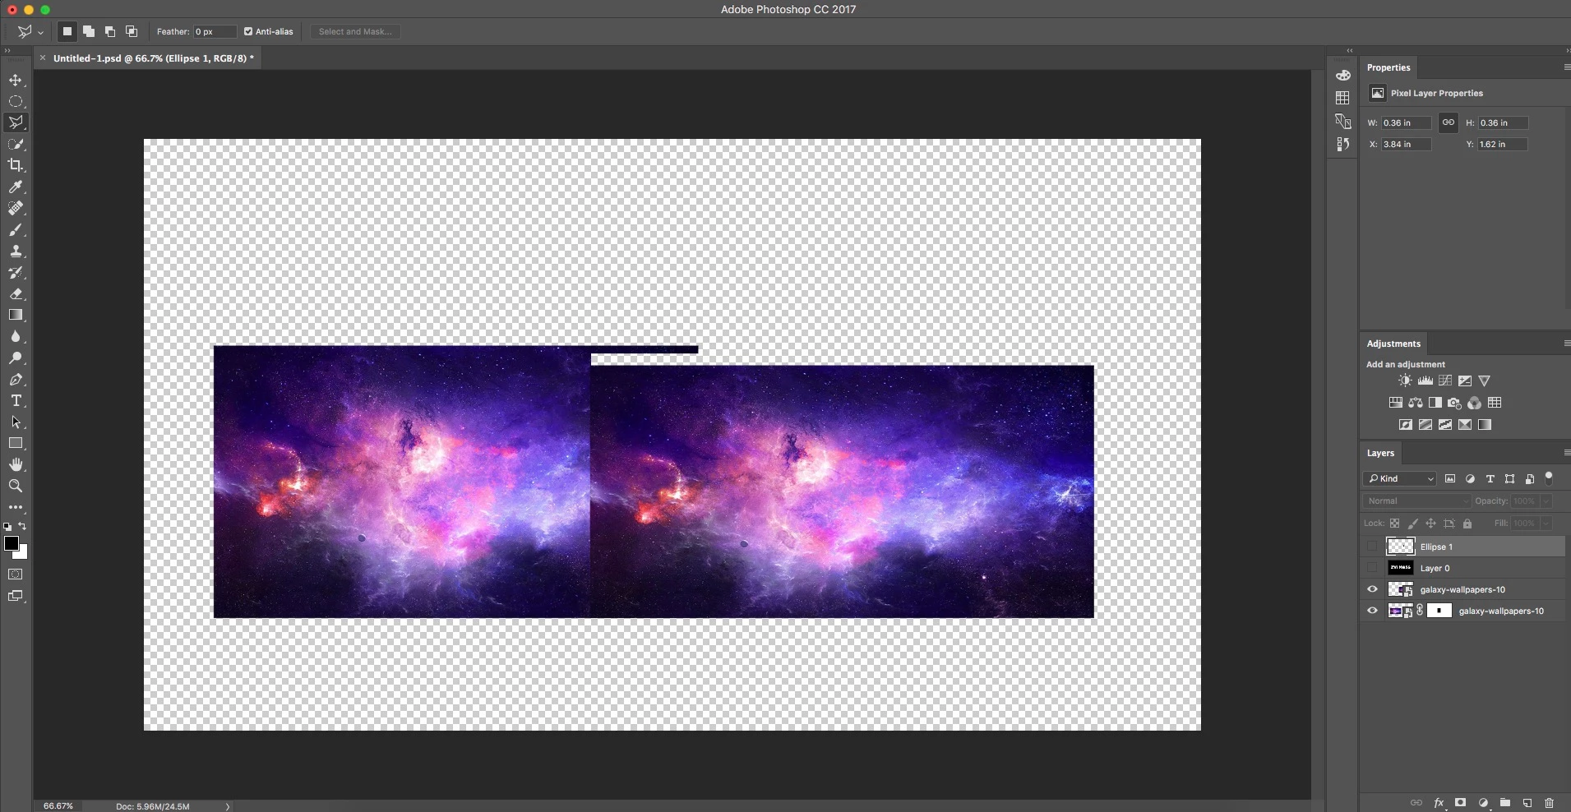This screenshot has width=1571, height=812.
Task: Open the Properties panel menu
Action: (1565, 67)
